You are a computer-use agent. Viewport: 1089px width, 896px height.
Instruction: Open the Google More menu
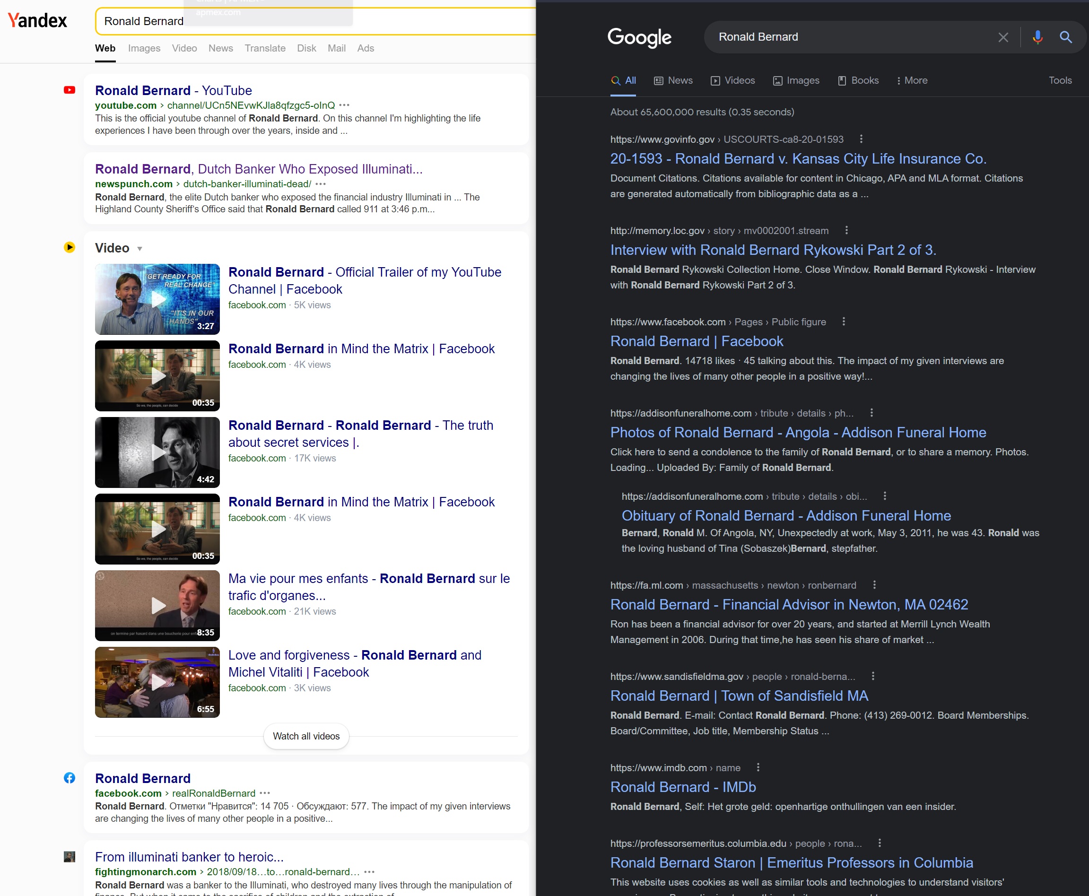[912, 80]
